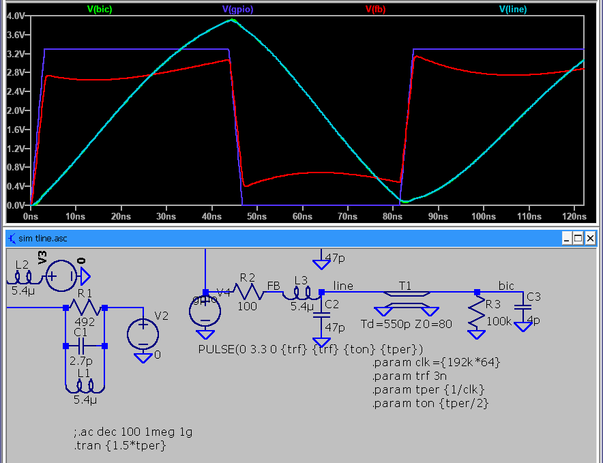Select the R3 100k resistor symbol
Viewport: 603px width, 463px height.
[x=476, y=313]
